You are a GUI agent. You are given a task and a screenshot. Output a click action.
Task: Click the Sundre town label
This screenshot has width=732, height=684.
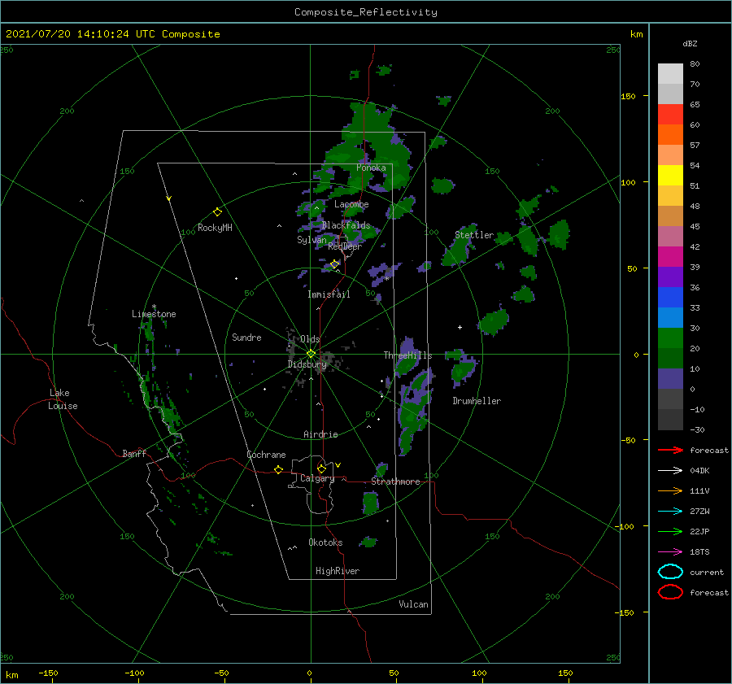[246, 337]
